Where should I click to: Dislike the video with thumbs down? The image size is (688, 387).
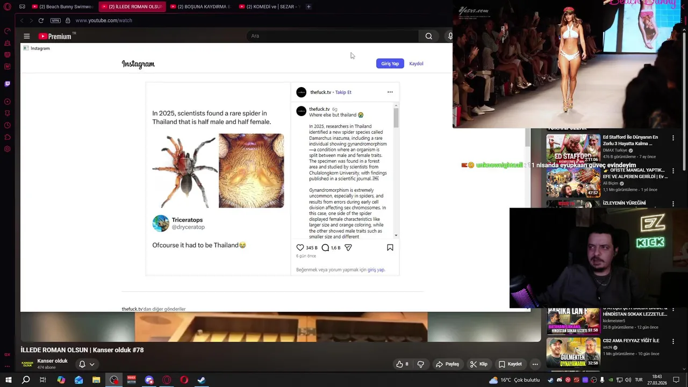421,364
